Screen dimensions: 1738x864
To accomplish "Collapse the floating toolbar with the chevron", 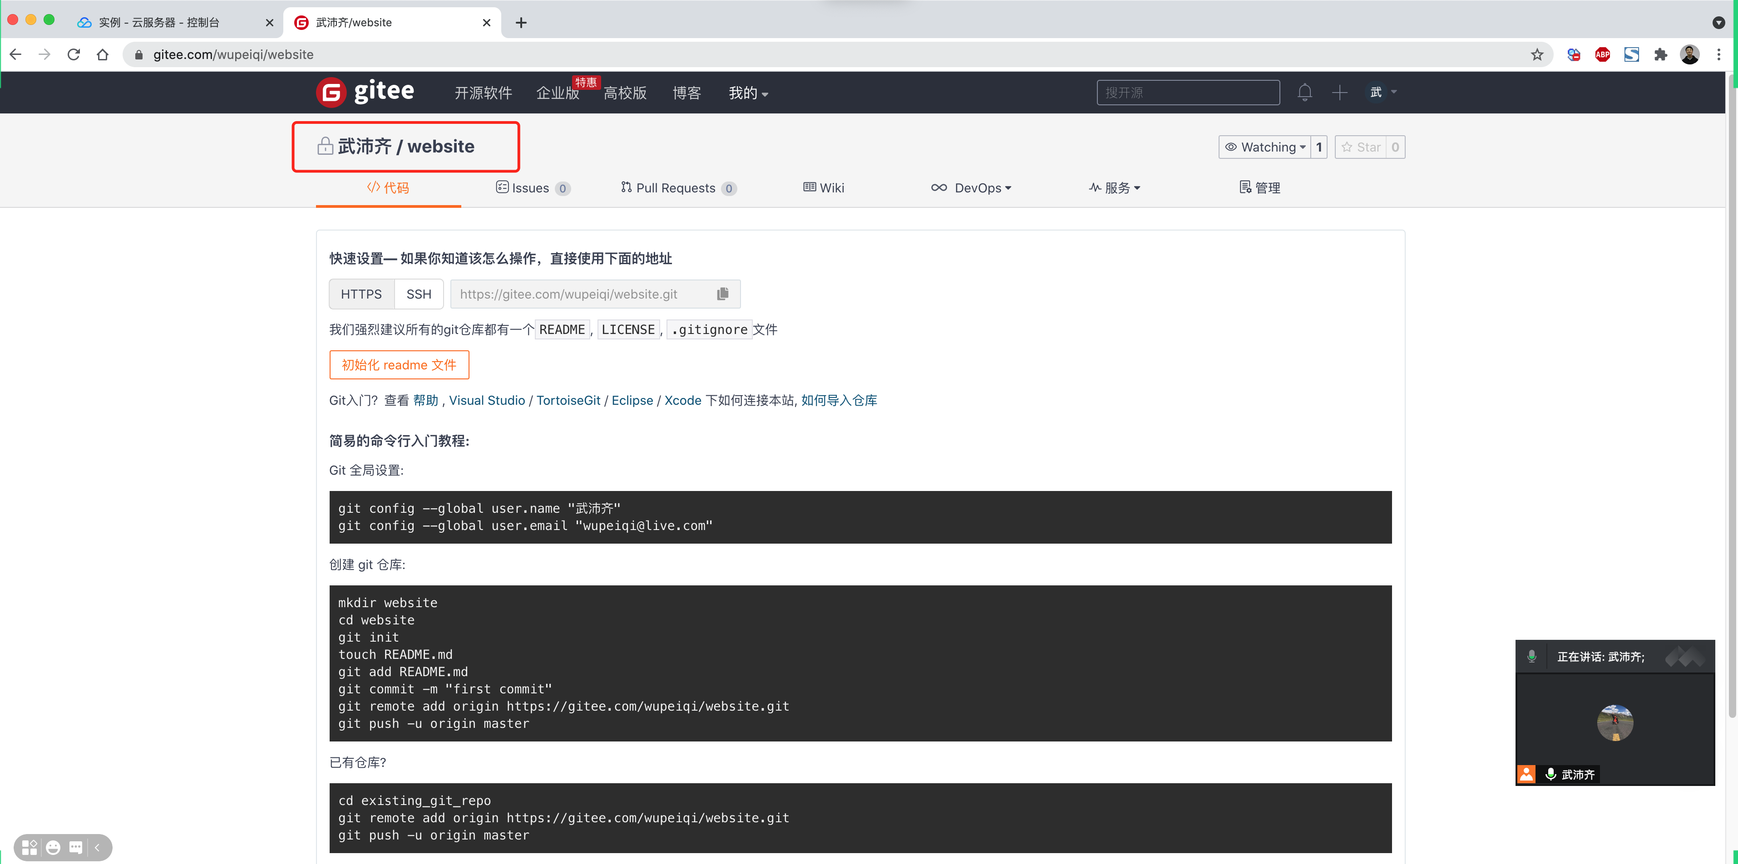I will [97, 847].
